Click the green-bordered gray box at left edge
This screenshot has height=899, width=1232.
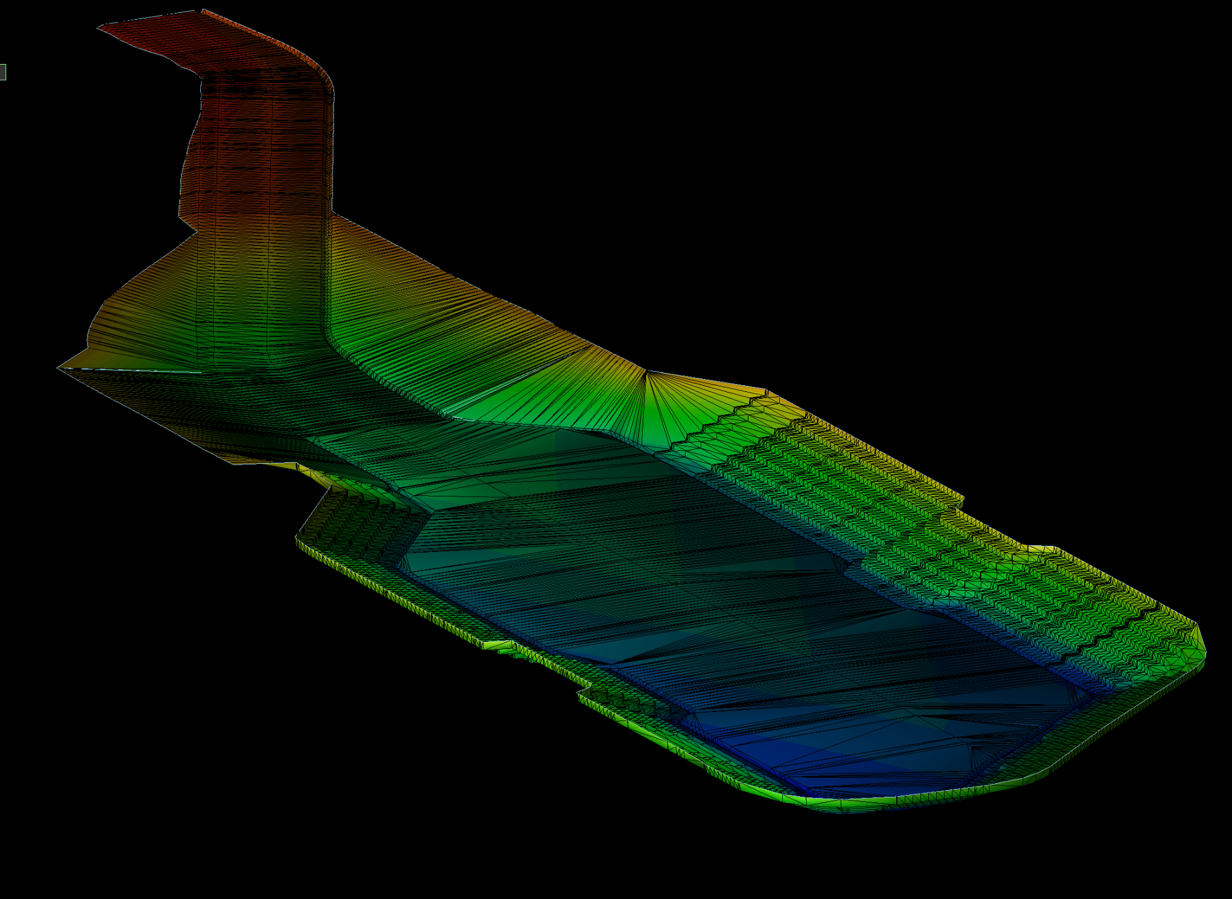tap(2, 72)
